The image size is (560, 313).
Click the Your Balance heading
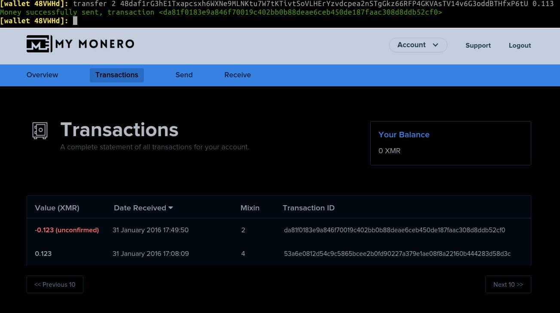click(404, 134)
